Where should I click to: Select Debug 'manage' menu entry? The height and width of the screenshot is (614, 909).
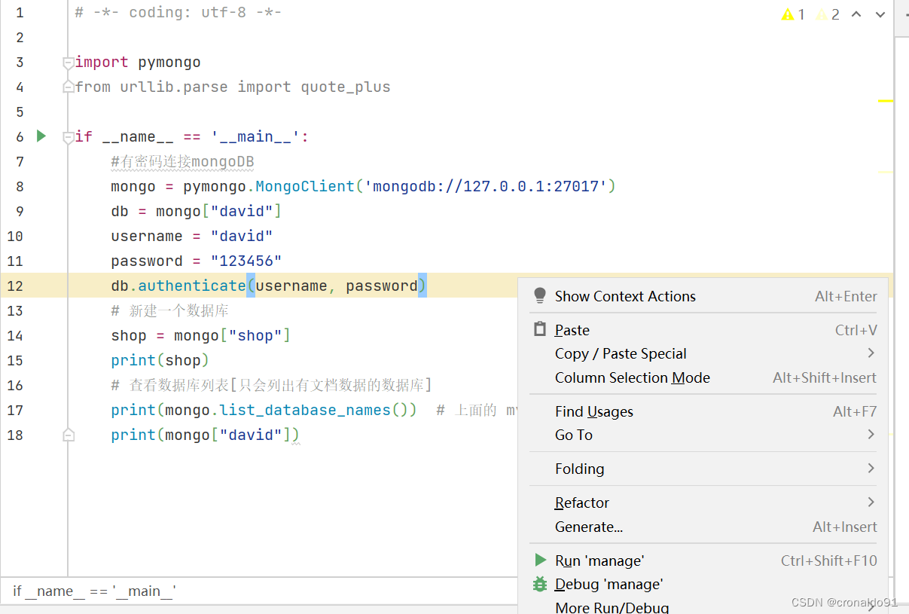704,584
